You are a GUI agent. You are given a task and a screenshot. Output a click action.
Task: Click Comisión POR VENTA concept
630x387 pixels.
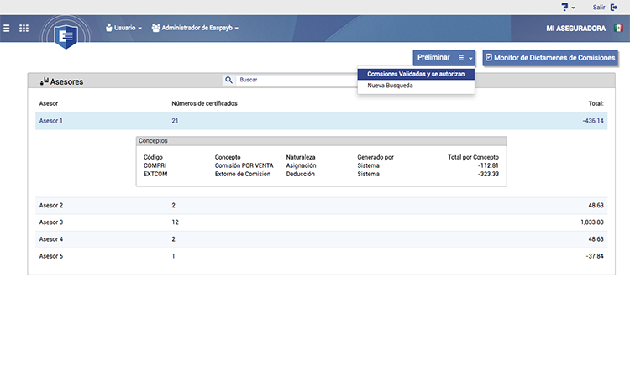244,165
